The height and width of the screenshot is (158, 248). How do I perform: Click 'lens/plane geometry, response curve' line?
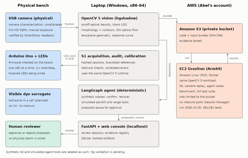(107, 35)
